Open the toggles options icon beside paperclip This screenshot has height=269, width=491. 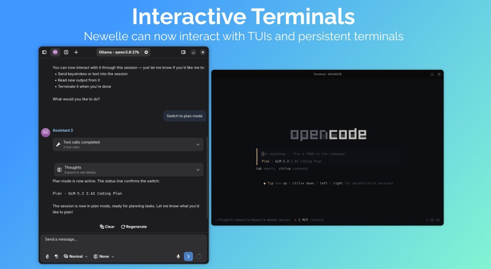56,256
